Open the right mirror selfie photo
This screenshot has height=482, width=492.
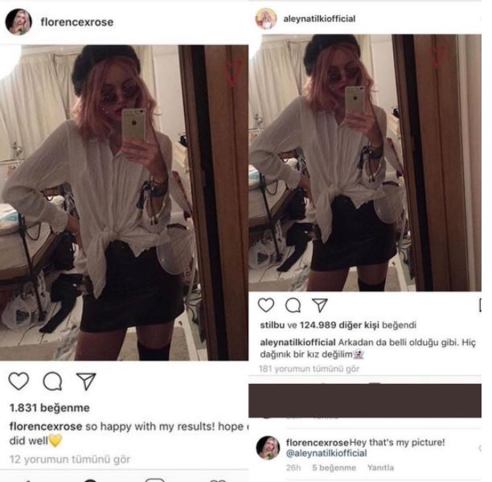(x=365, y=163)
